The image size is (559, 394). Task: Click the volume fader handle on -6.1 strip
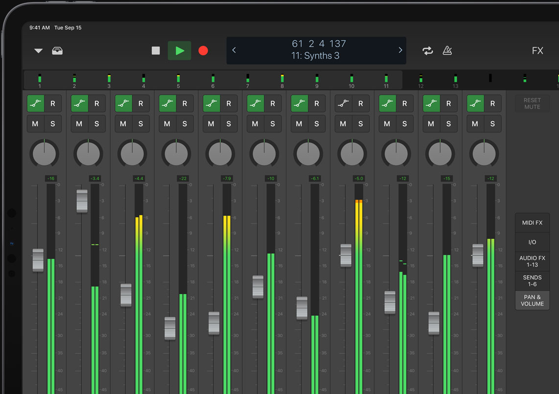point(302,308)
